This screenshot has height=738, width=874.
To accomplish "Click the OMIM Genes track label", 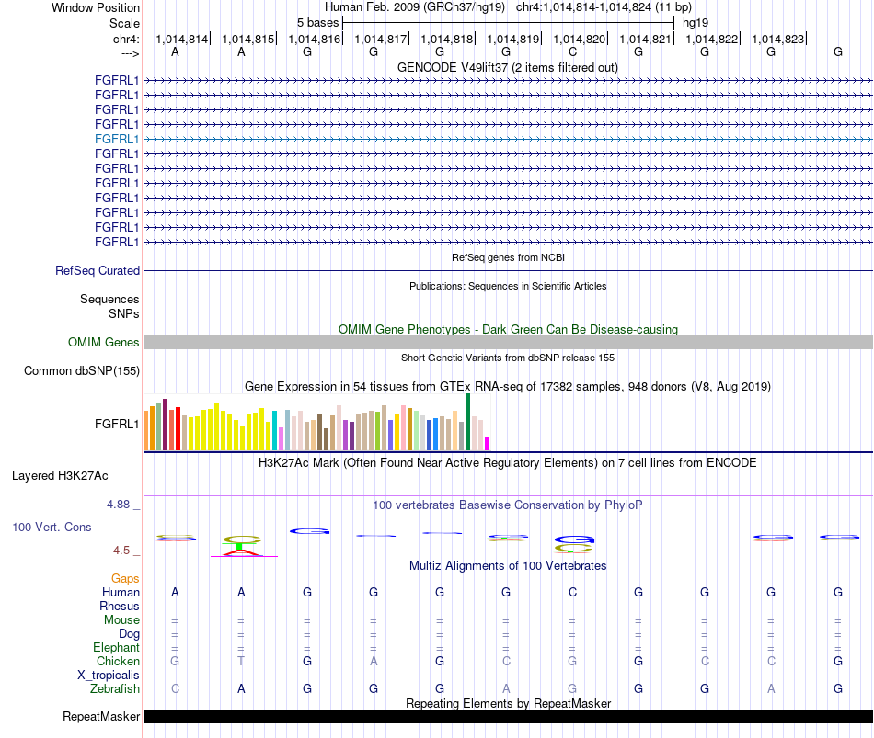I will pos(104,343).
